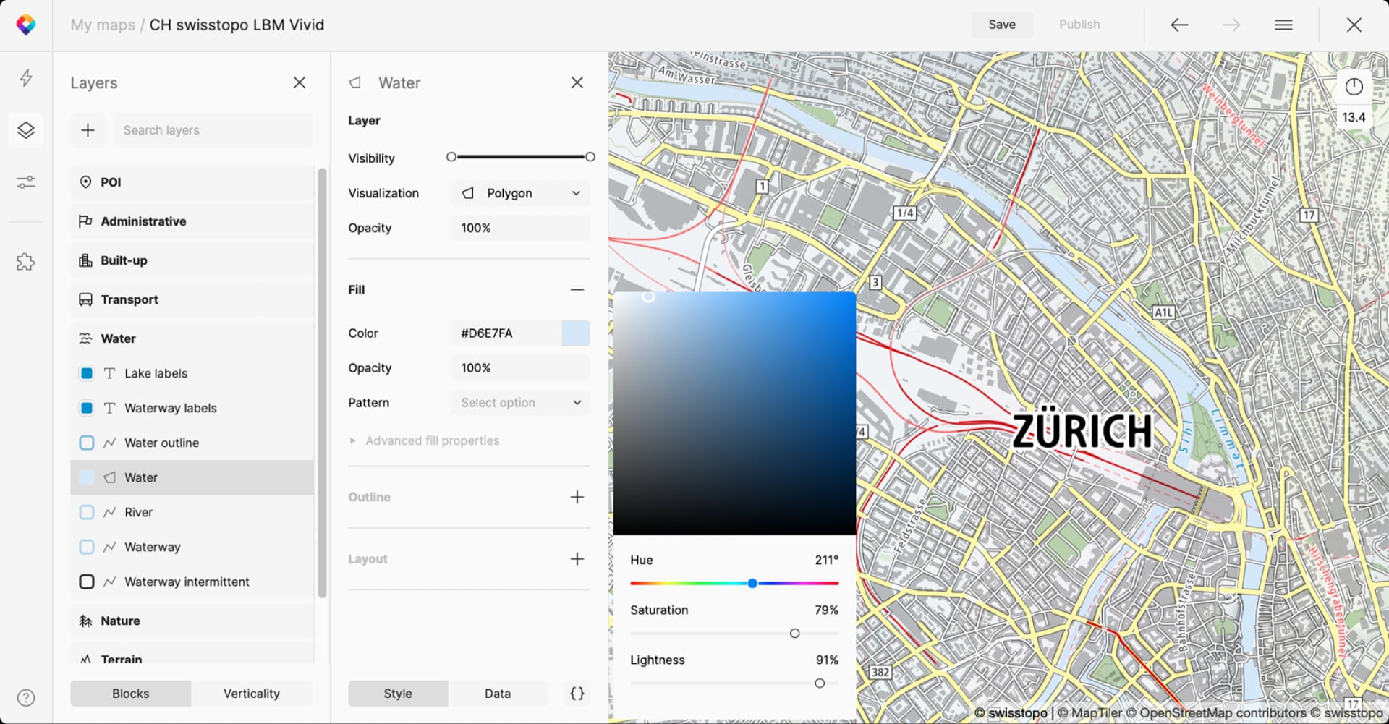Click the Hue slider handle
1389x724 pixels.
(x=752, y=583)
